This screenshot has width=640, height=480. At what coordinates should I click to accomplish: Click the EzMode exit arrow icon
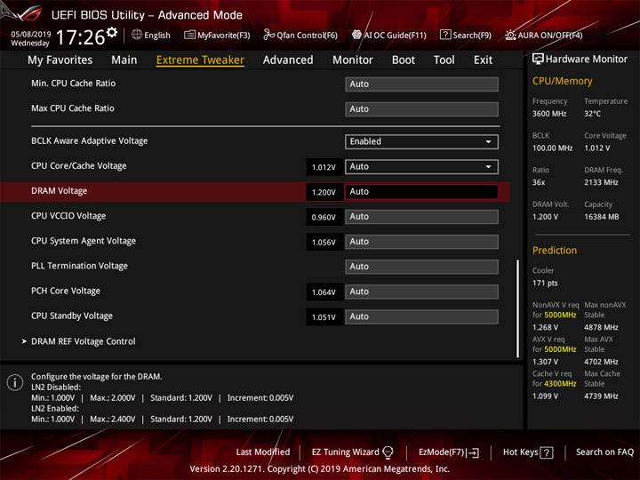click(474, 452)
